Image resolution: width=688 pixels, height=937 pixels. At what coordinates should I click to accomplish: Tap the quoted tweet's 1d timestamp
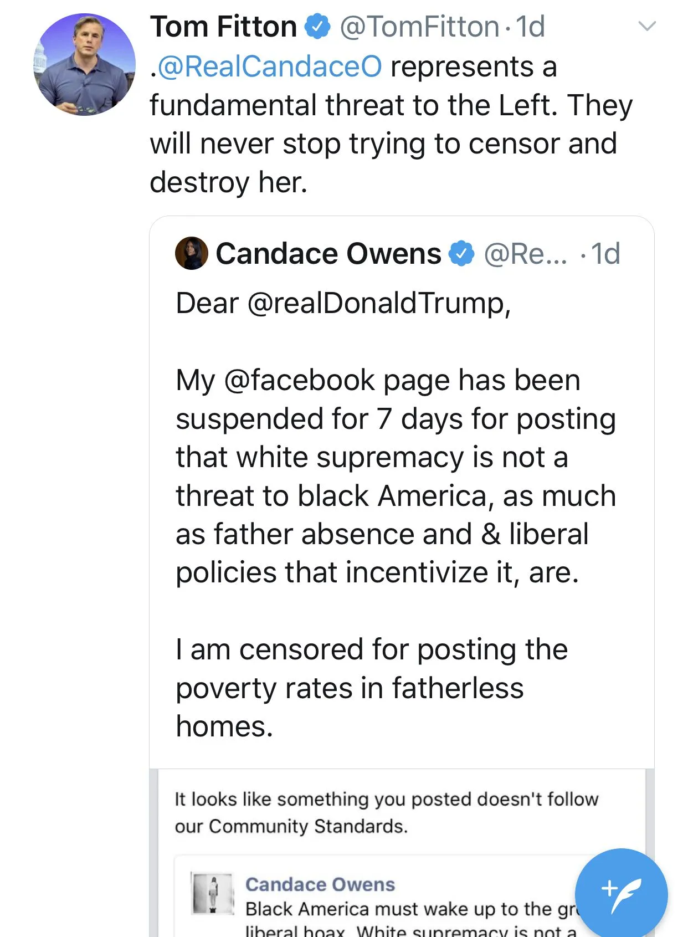click(x=605, y=254)
